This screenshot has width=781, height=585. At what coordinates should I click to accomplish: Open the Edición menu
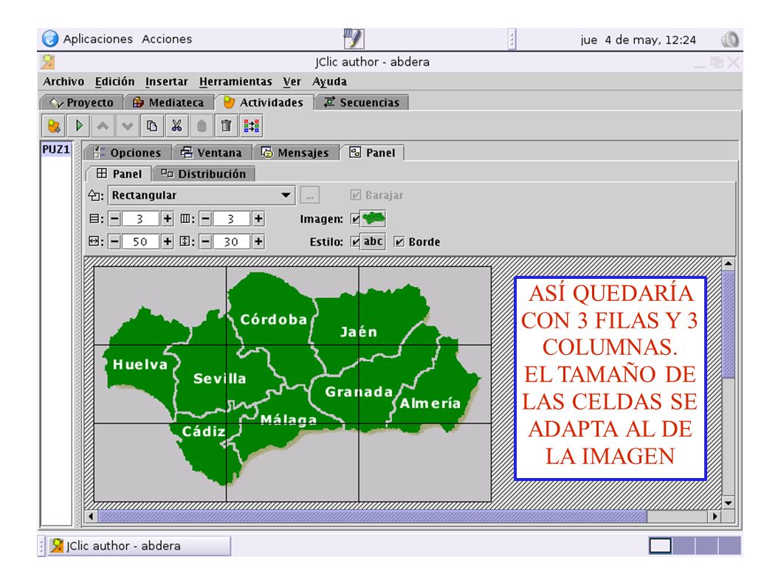click(114, 81)
